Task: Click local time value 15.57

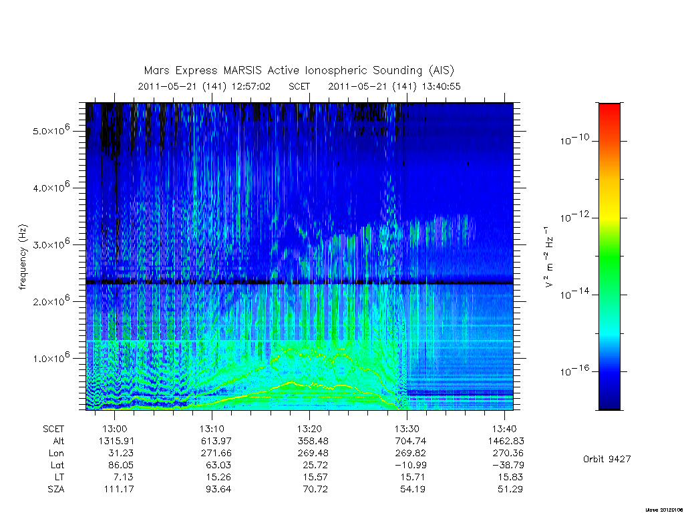Action: pos(315,477)
